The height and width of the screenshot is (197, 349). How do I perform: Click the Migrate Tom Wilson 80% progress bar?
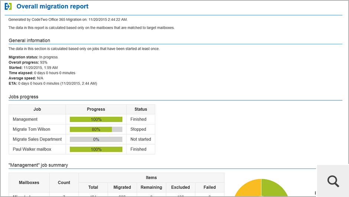tap(96, 129)
